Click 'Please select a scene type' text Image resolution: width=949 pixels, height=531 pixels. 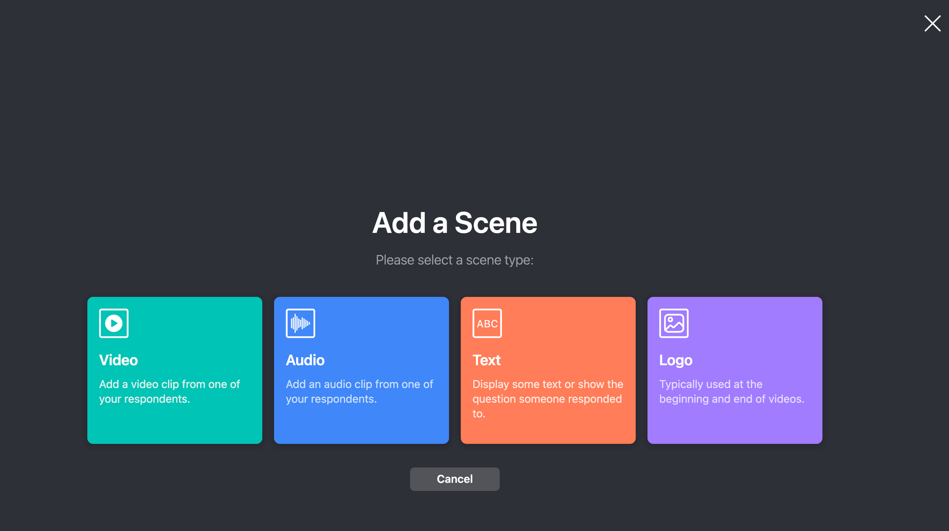455,260
